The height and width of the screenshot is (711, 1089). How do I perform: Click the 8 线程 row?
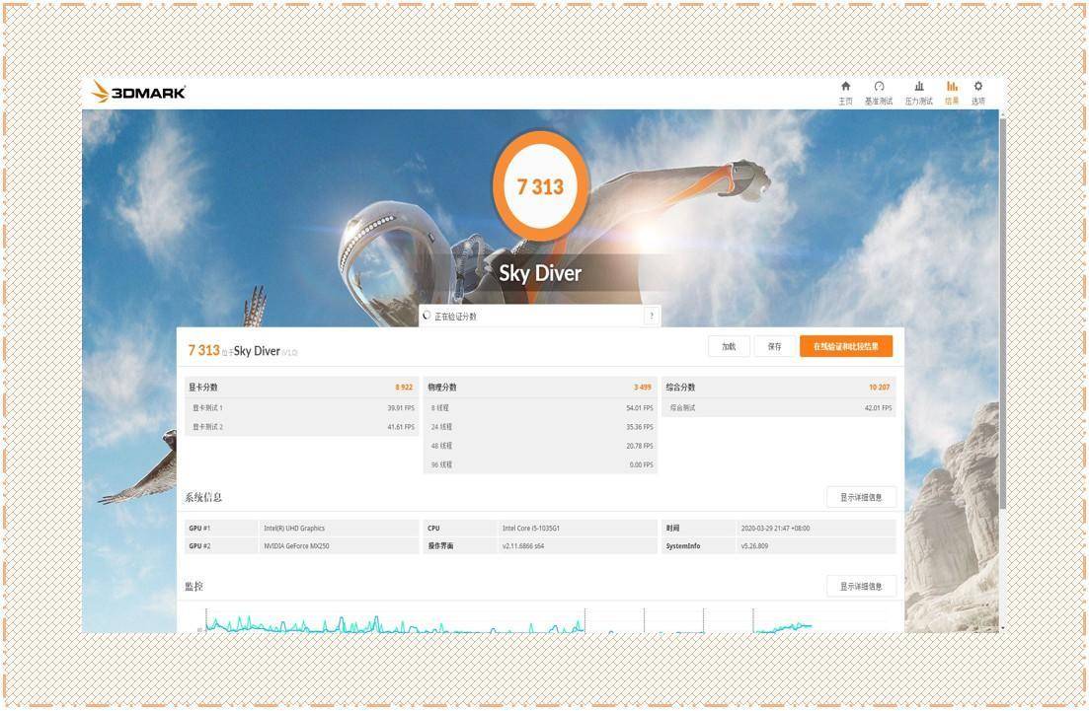[540, 408]
